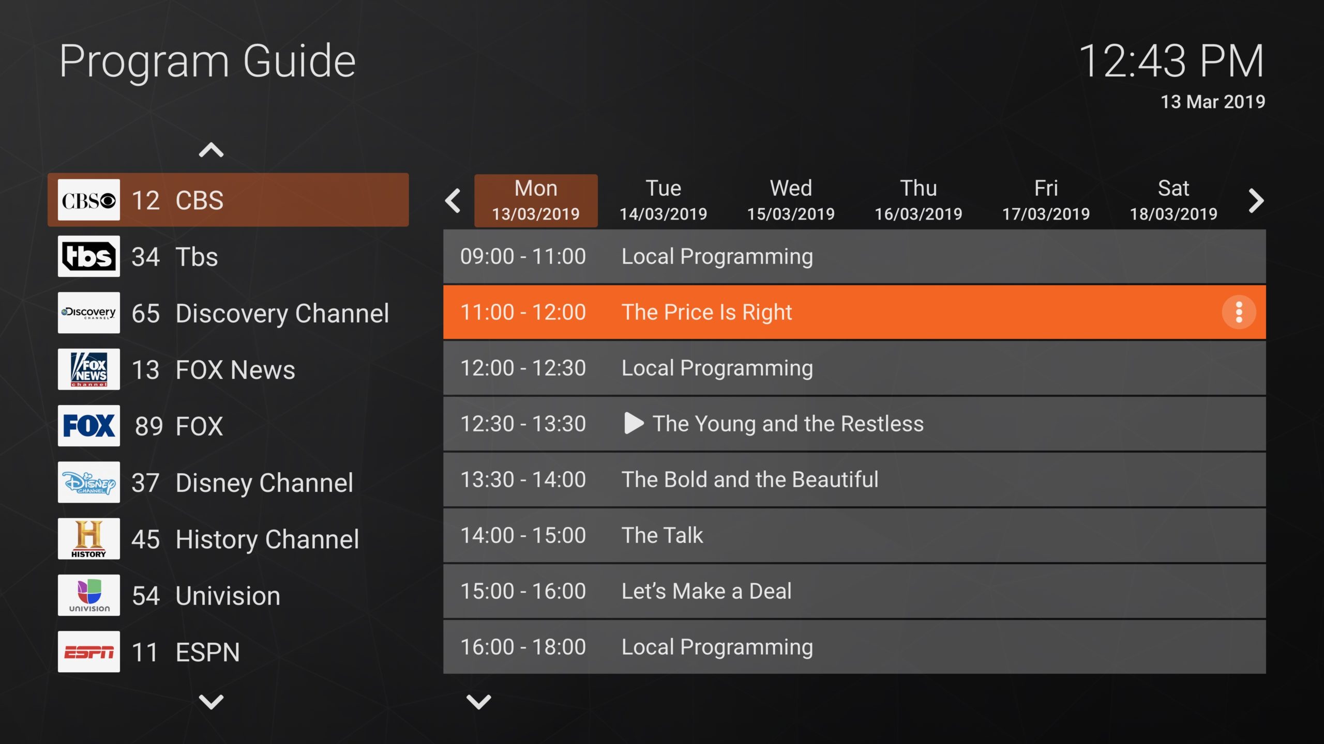
Task: Click the History Channel logo icon
Action: (89, 539)
